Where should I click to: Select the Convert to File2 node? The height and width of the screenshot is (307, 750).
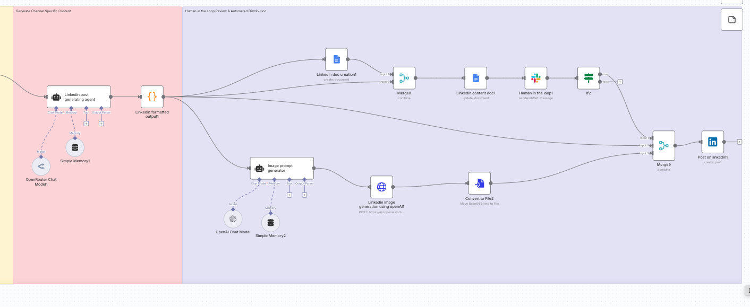(x=479, y=183)
